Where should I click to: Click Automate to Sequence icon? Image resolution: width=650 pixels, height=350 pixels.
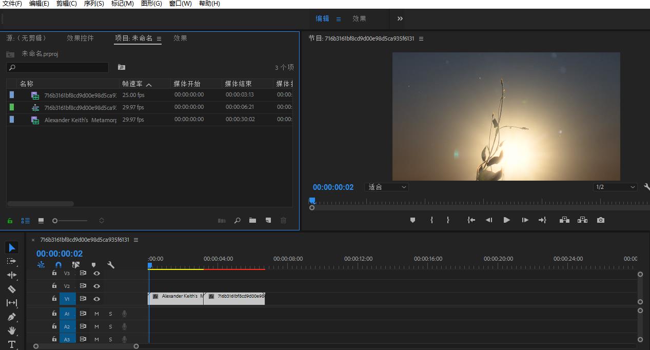point(222,221)
